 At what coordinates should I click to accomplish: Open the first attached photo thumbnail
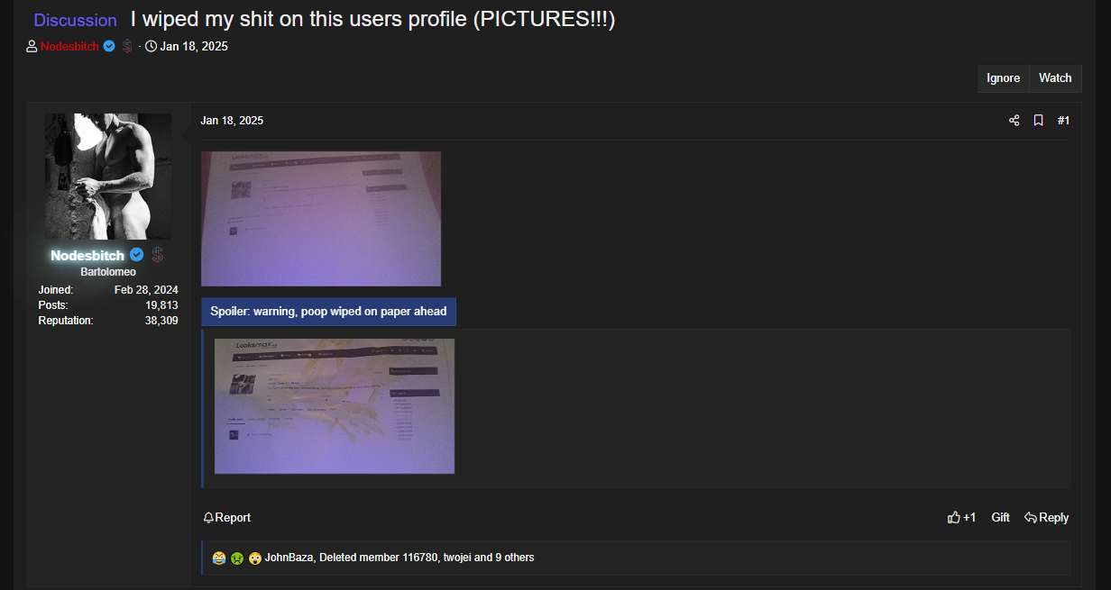pyautogui.click(x=321, y=219)
